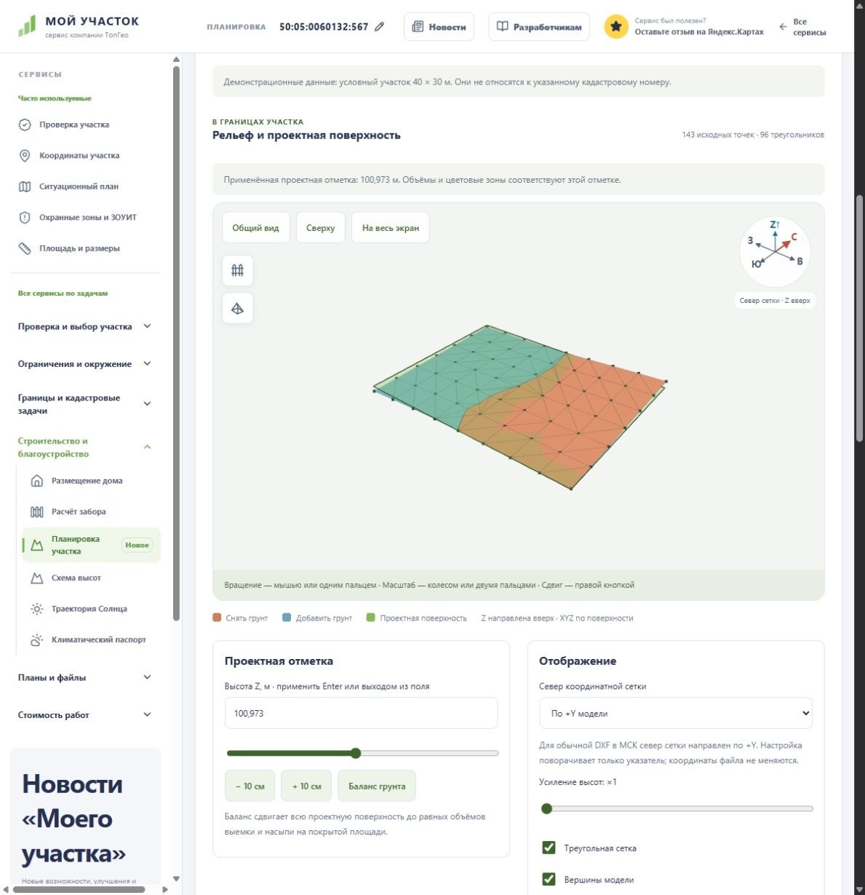Uncheck the Вершины модели checkbox

549,879
